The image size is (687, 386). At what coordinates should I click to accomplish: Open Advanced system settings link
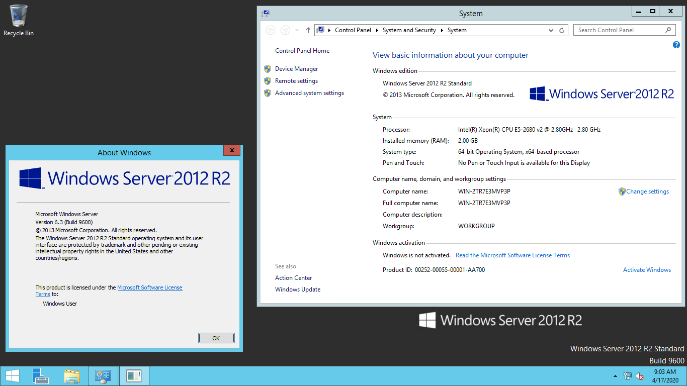tap(309, 93)
